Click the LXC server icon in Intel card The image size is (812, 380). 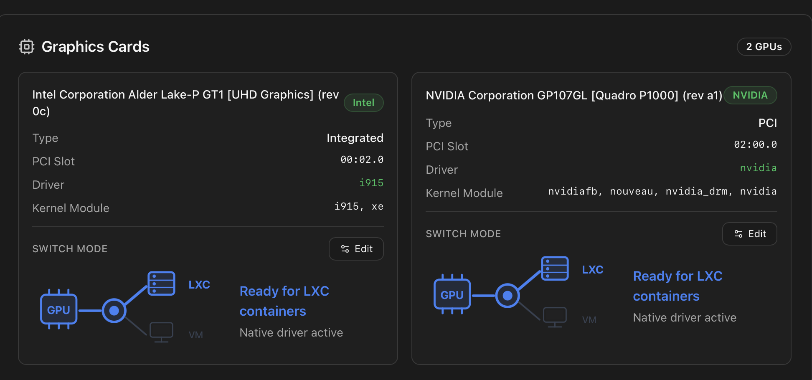tap(162, 284)
